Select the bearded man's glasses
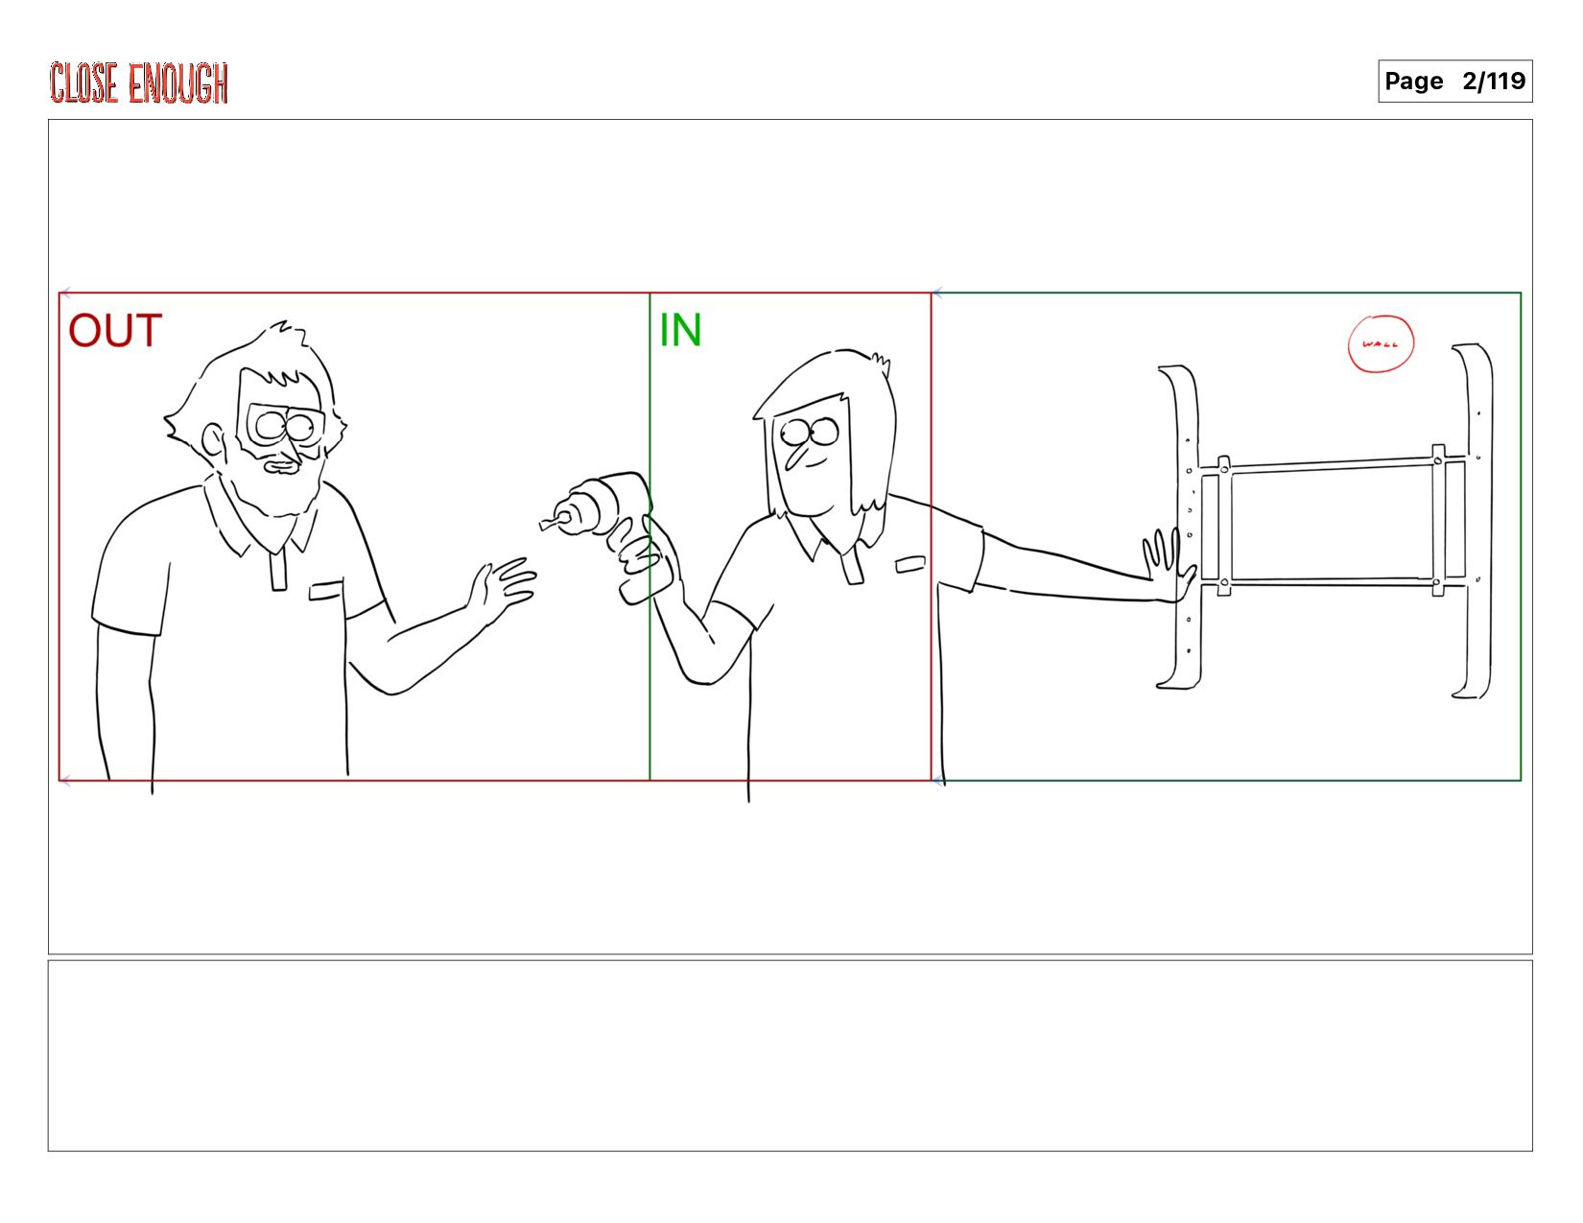This screenshot has height=1223, width=1583. click(285, 425)
